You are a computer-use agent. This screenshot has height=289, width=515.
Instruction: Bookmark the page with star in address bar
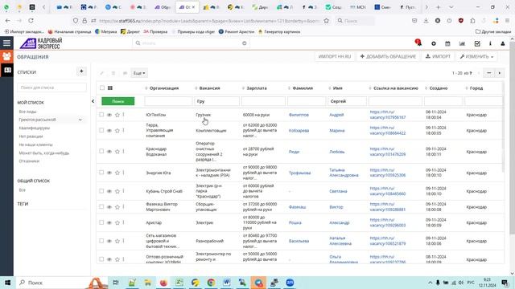(x=326, y=20)
